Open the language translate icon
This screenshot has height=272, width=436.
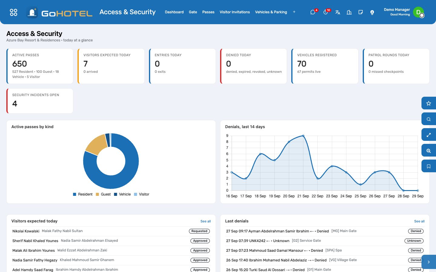pyautogui.click(x=338, y=12)
